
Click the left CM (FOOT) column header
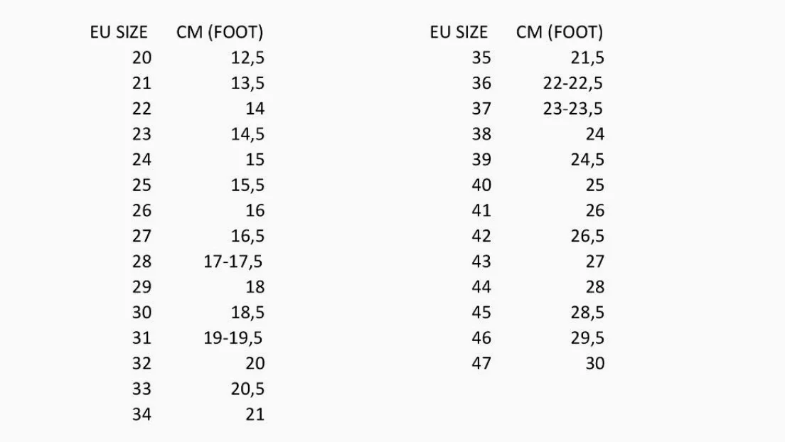220,32
